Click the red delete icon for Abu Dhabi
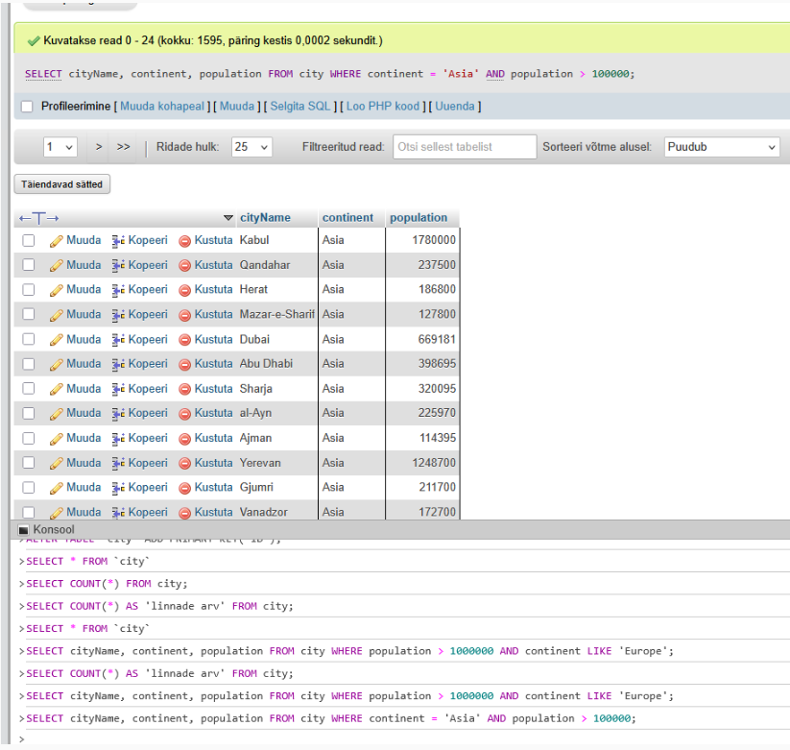 [185, 365]
